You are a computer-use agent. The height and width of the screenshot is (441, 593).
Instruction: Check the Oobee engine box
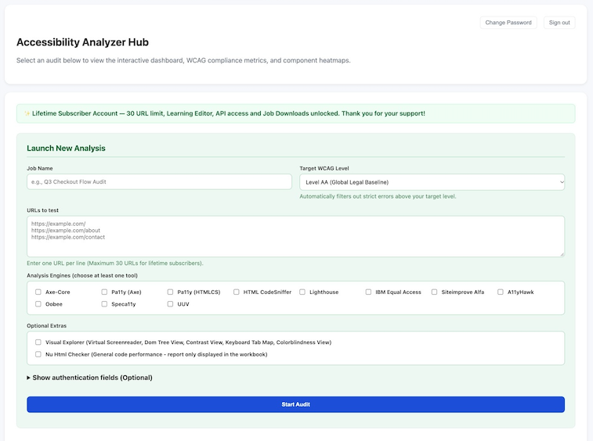point(38,304)
